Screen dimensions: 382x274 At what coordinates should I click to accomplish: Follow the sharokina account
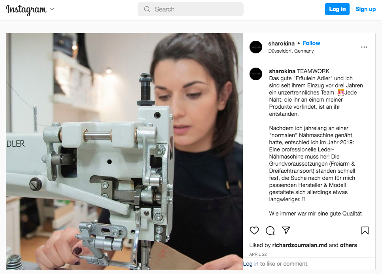pyautogui.click(x=311, y=43)
